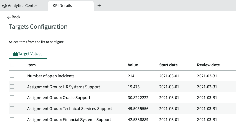
Task: Click start date of open incidents row
Action: 169,76
